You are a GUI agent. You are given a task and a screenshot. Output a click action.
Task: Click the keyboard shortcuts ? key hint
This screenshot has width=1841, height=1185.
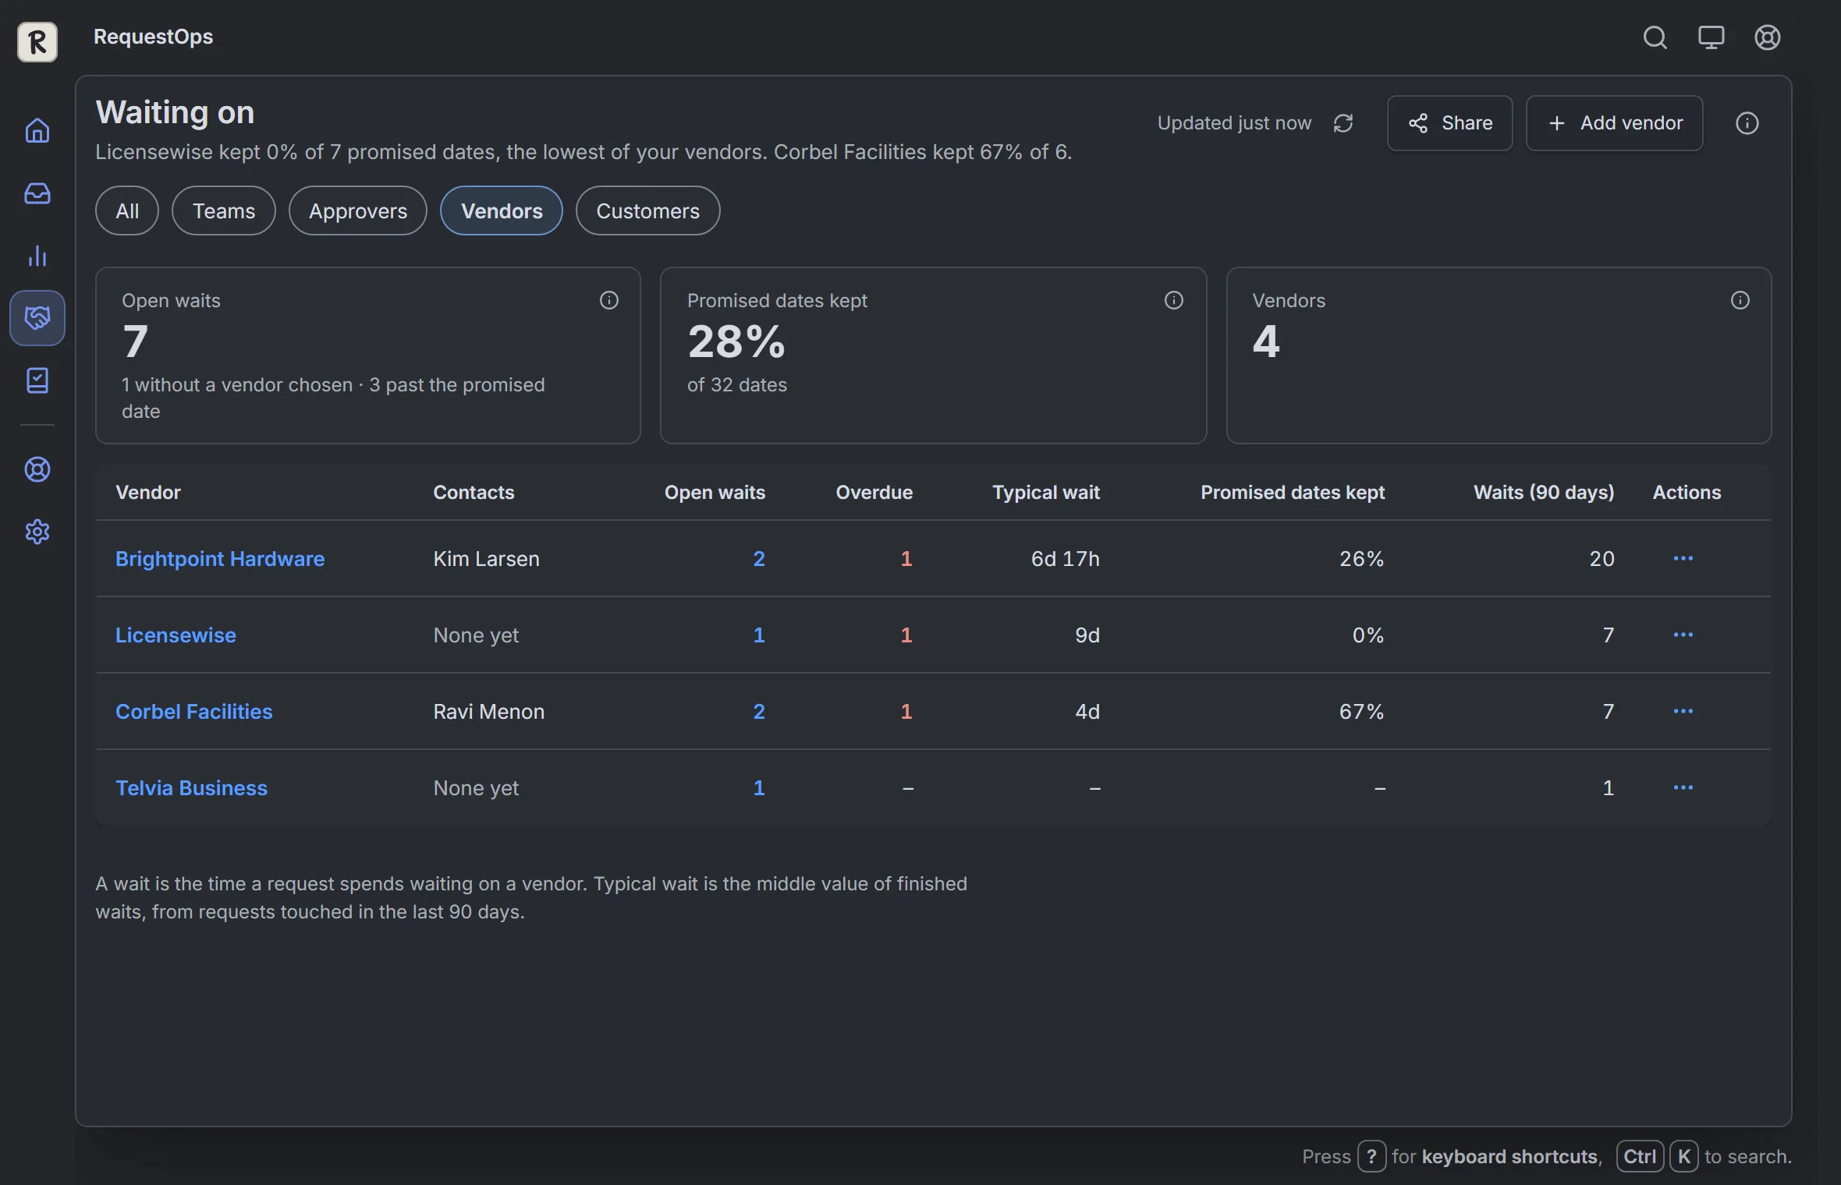pyautogui.click(x=1371, y=1156)
